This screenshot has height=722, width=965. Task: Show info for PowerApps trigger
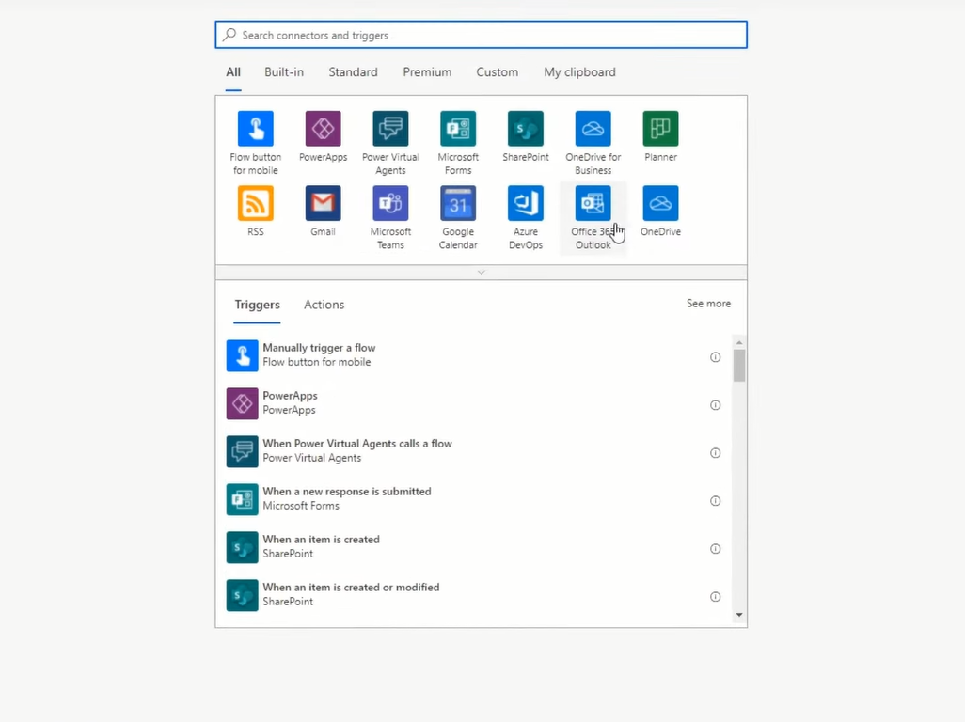click(x=715, y=405)
